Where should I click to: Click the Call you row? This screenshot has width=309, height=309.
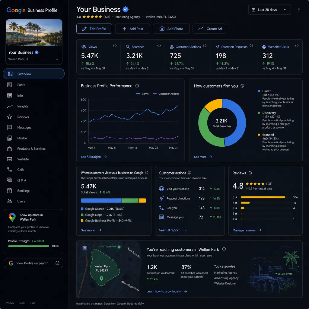(190, 208)
